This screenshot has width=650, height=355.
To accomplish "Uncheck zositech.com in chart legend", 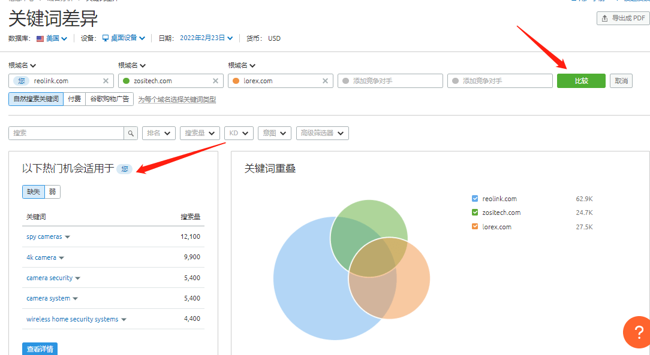I will (475, 213).
